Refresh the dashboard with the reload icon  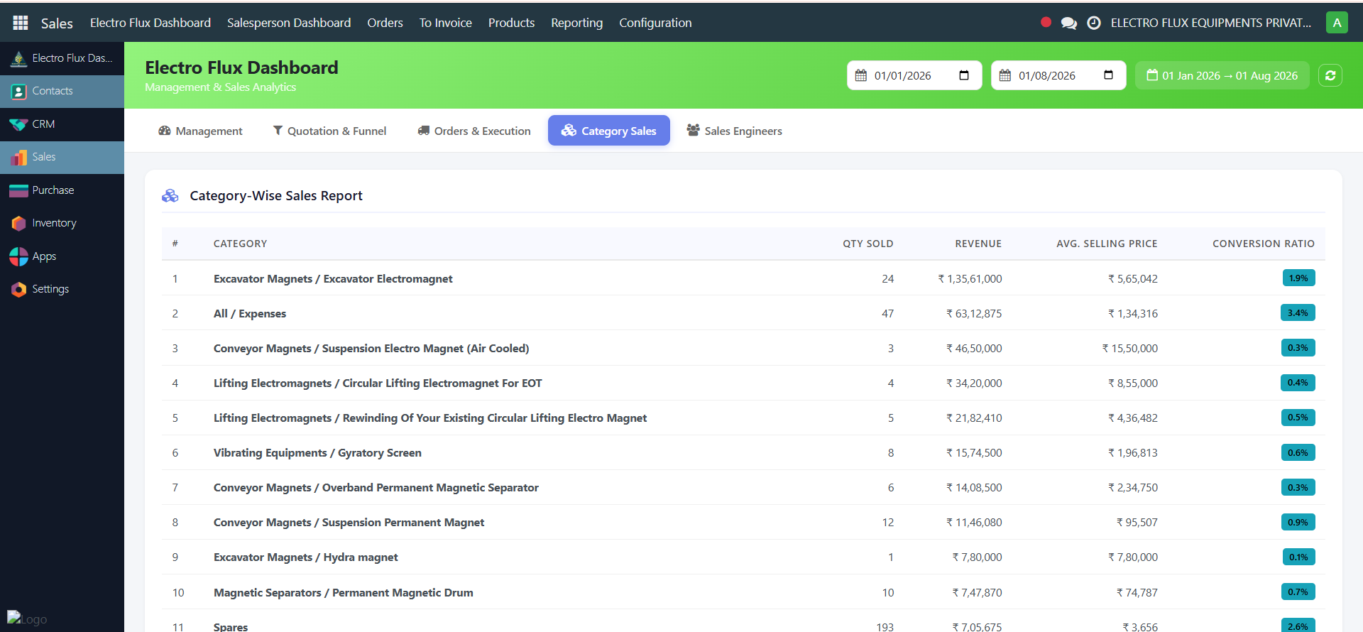pyautogui.click(x=1330, y=75)
